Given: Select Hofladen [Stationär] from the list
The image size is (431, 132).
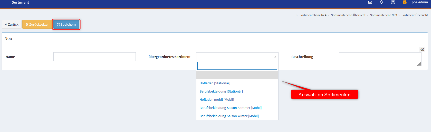Looking at the screenshot, I should (x=215, y=83).
